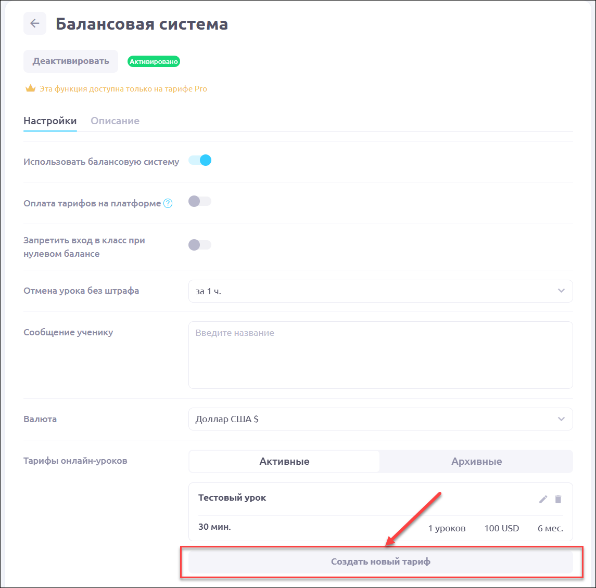
Task: Click Создать новый тариф button
Action: pyautogui.click(x=380, y=561)
